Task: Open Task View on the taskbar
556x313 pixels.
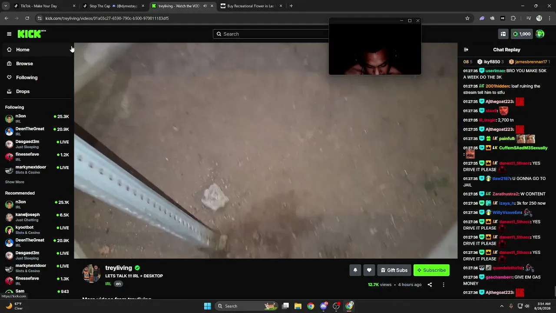Action: click(x=285, y=306)
